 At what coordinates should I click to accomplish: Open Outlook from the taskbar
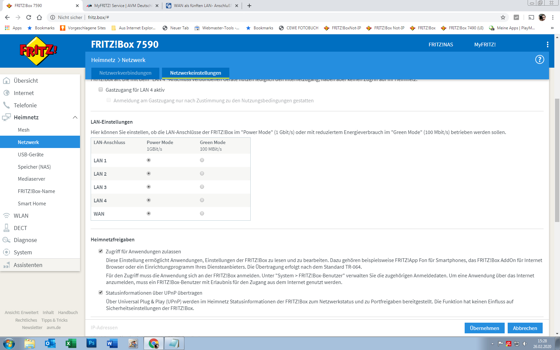click(50, 343)
